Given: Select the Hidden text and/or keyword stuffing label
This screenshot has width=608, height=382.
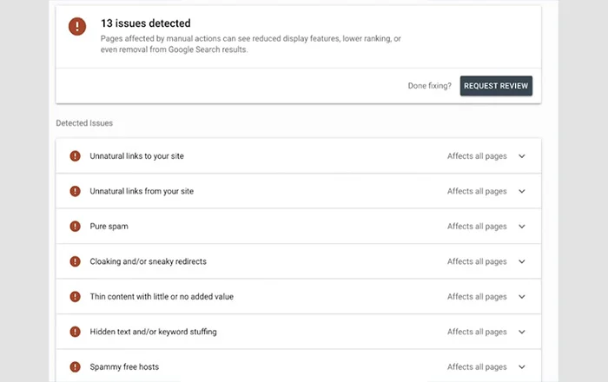Looking at the screenshot, I should (153, 332).
